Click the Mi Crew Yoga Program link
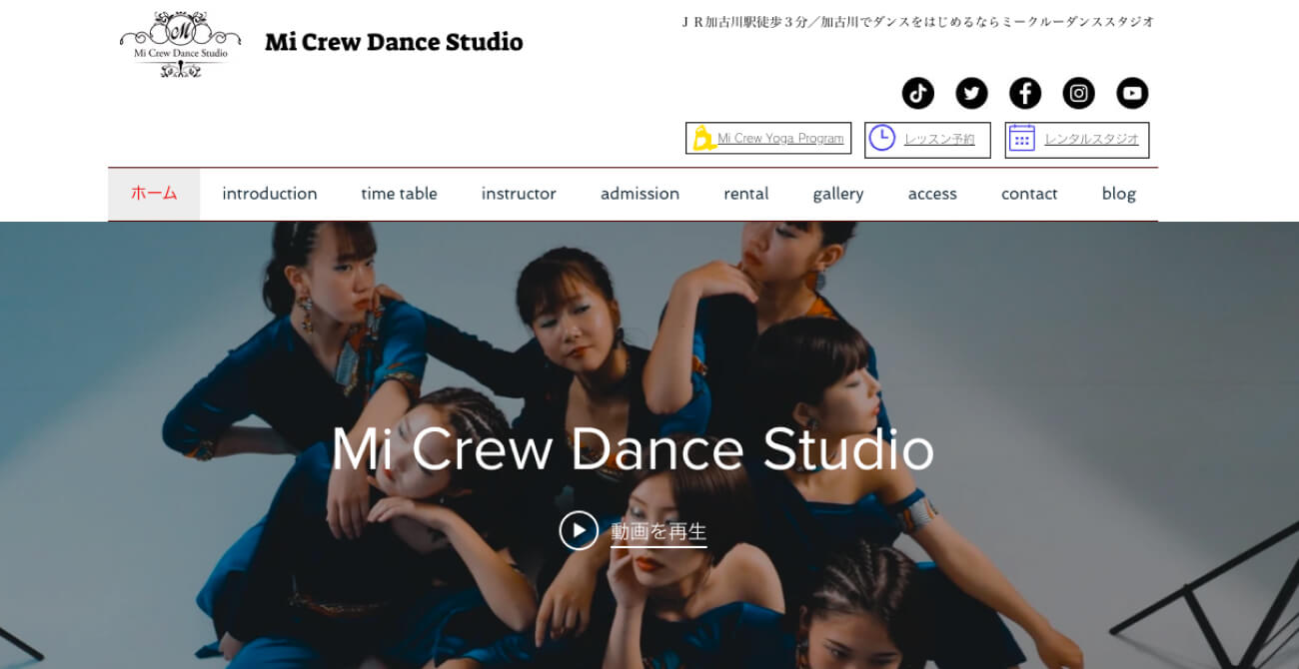Image resolution: width=1299 pixels, height=669 pixels. tap(778, 138)
